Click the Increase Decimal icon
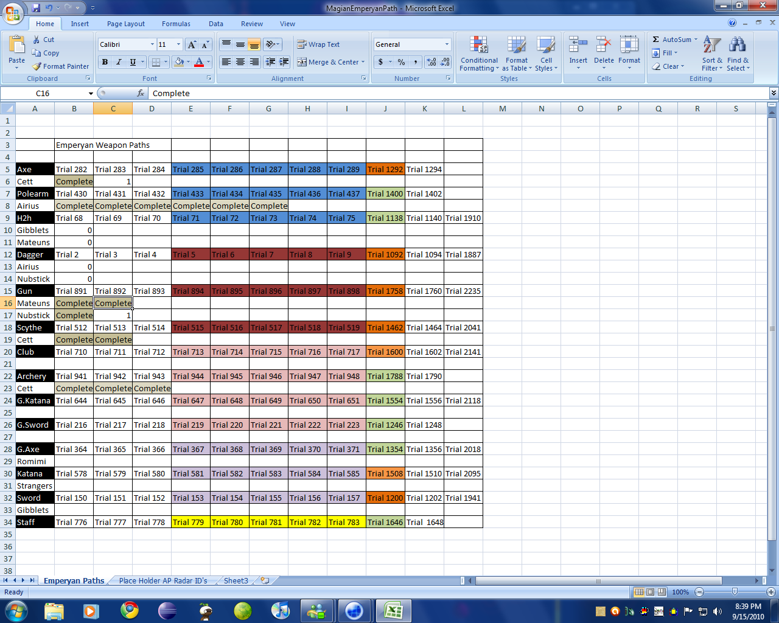Viewport: 779px width, 623px height. click(x=431, y=62)
